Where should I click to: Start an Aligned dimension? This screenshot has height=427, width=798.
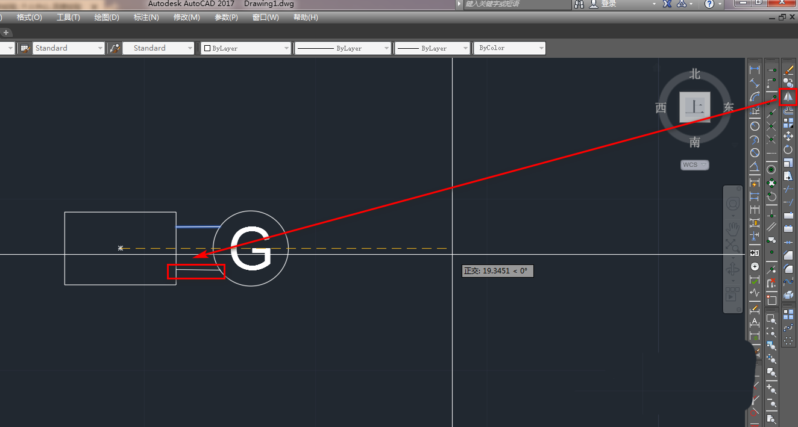pos(755,83)
